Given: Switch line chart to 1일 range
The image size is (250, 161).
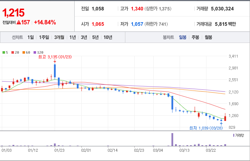Looking at the screenshot, I should (31, 37).
